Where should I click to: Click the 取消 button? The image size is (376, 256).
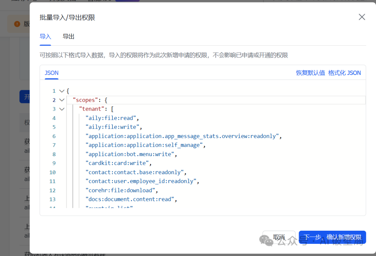coord(279,237)
